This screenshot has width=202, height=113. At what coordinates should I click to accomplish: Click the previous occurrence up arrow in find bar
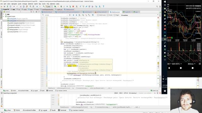tap(74, 15)
